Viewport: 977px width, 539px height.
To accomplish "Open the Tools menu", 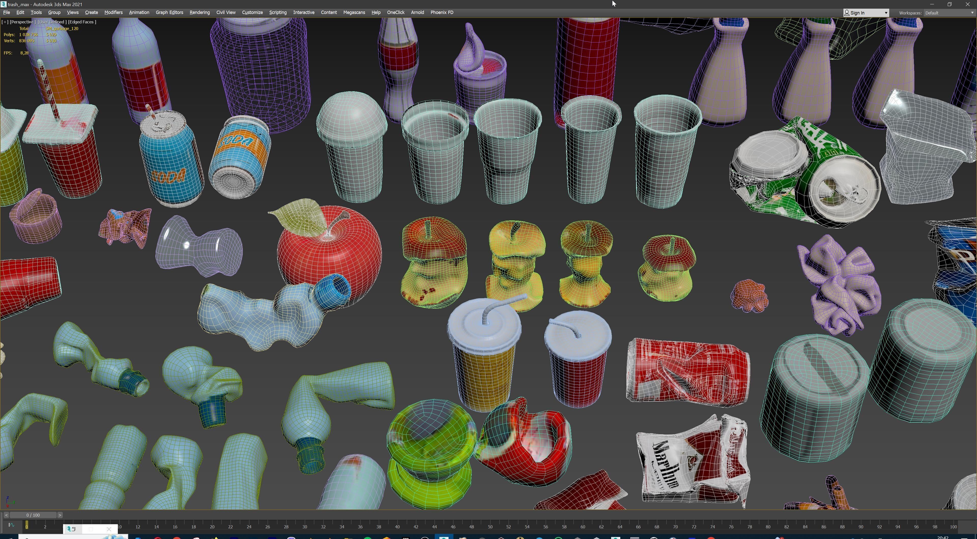I will [36, 12].
